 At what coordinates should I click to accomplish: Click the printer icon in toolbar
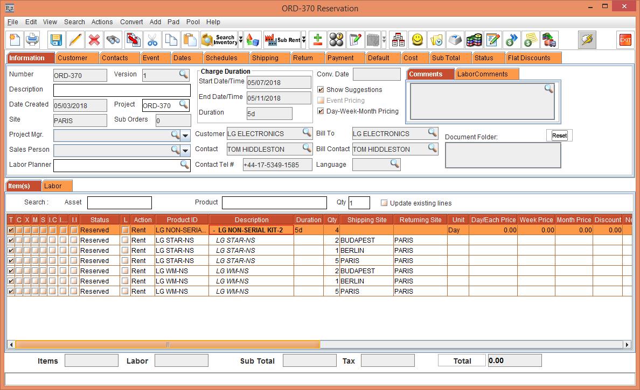33,40
